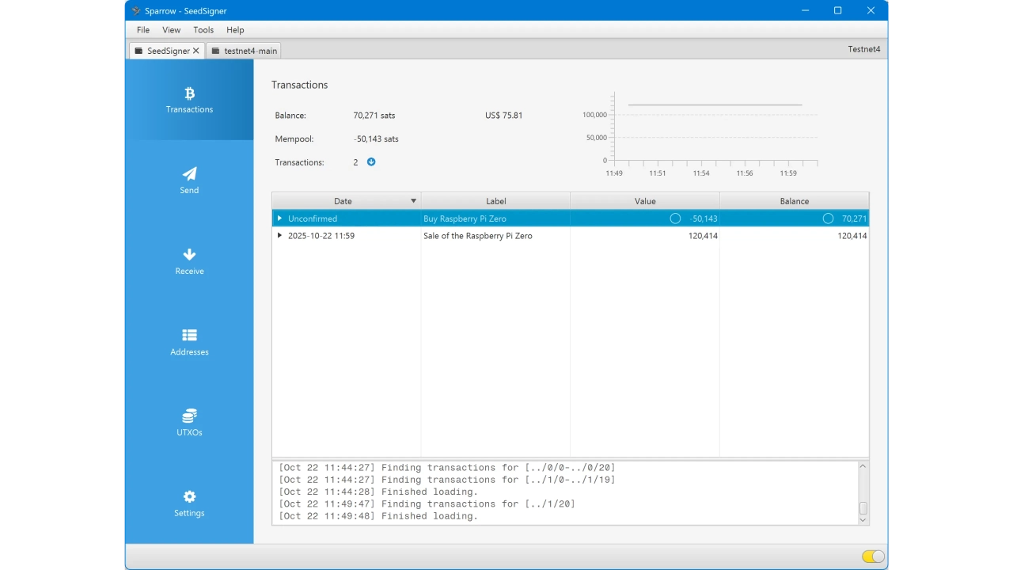
Task: Click the Date column sort arrow
Action: [x=413, y=201]
